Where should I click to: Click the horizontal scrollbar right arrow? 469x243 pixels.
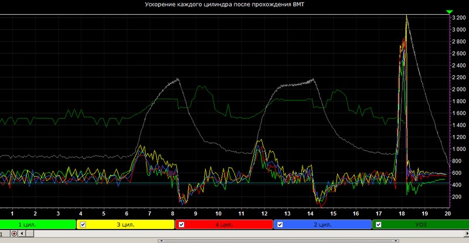[466, 234]
